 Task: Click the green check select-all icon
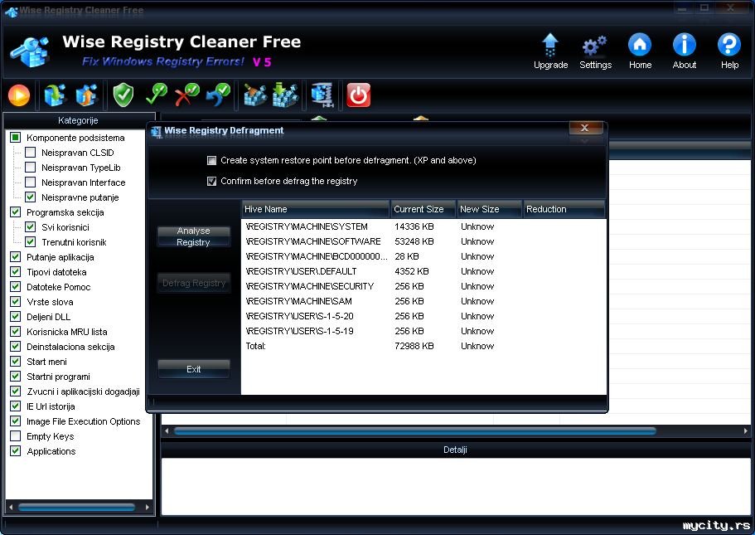coord(157,95)
